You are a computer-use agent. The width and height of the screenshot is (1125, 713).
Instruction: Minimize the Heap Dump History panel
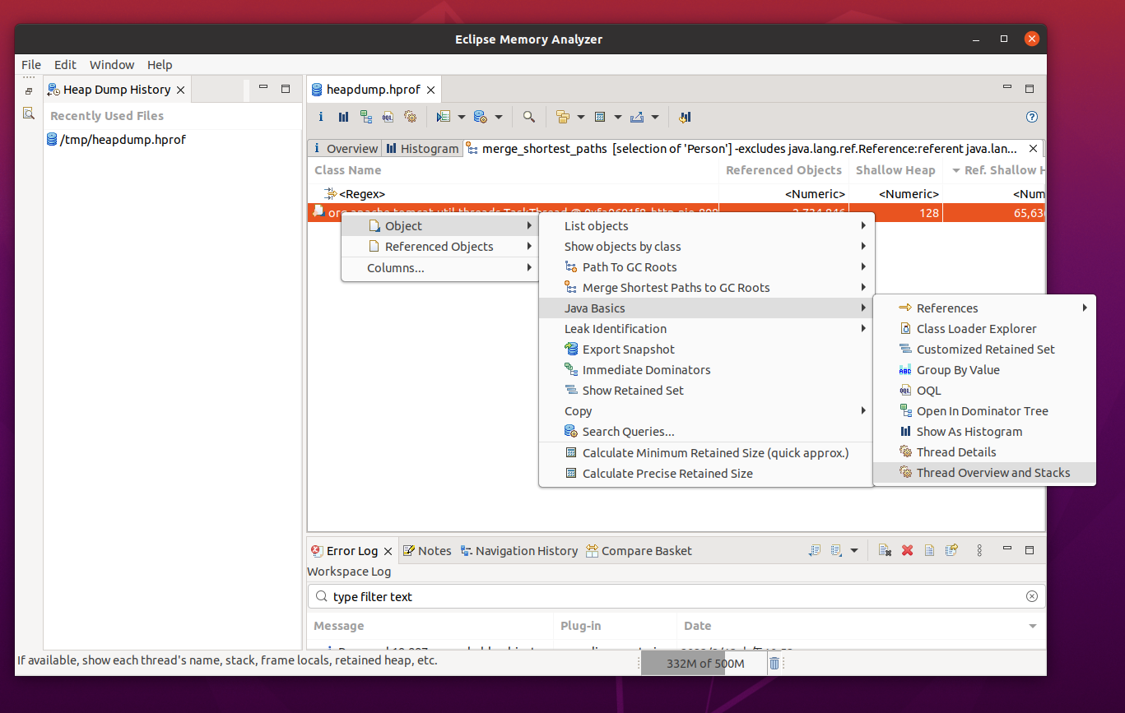coord(263,88)
